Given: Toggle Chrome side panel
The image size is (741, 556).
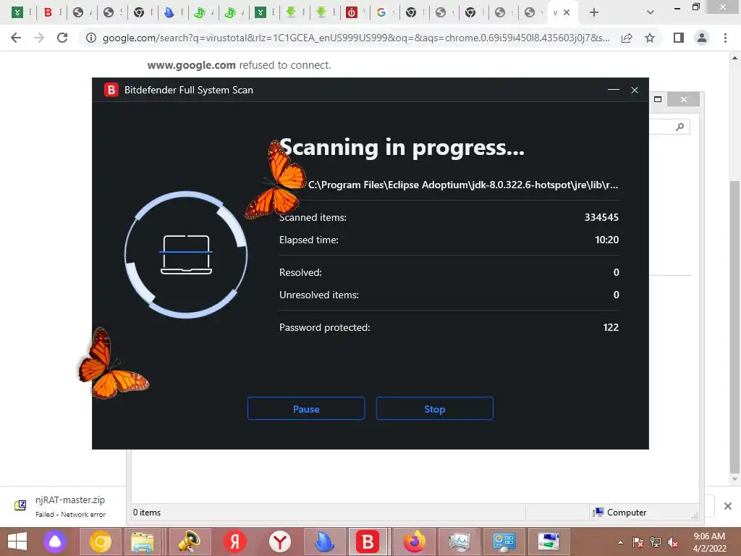Looking at the screenshot, I should click(679, 38).
